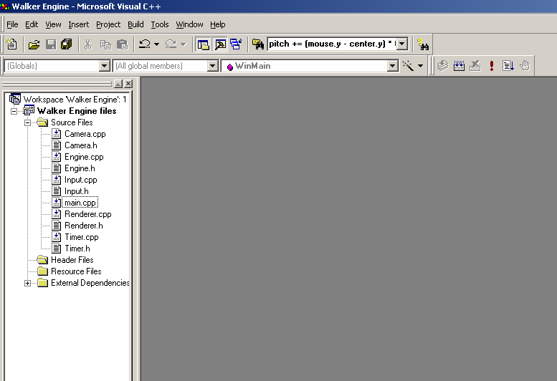The height and width of the screenshot is (381, 557).
Task: Expand the External Dependencies folder
Action: click(x=27, y=283)
